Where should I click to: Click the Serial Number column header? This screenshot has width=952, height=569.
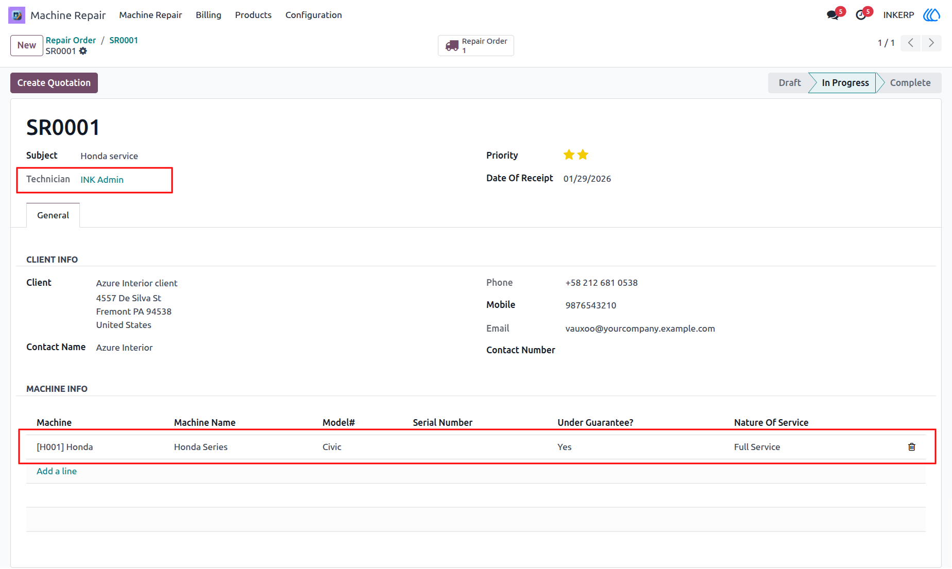[443, 423]
